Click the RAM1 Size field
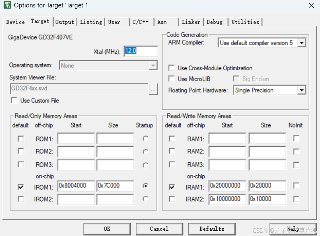The height and width of the screenshot is (236, 320). click(267, 139)
